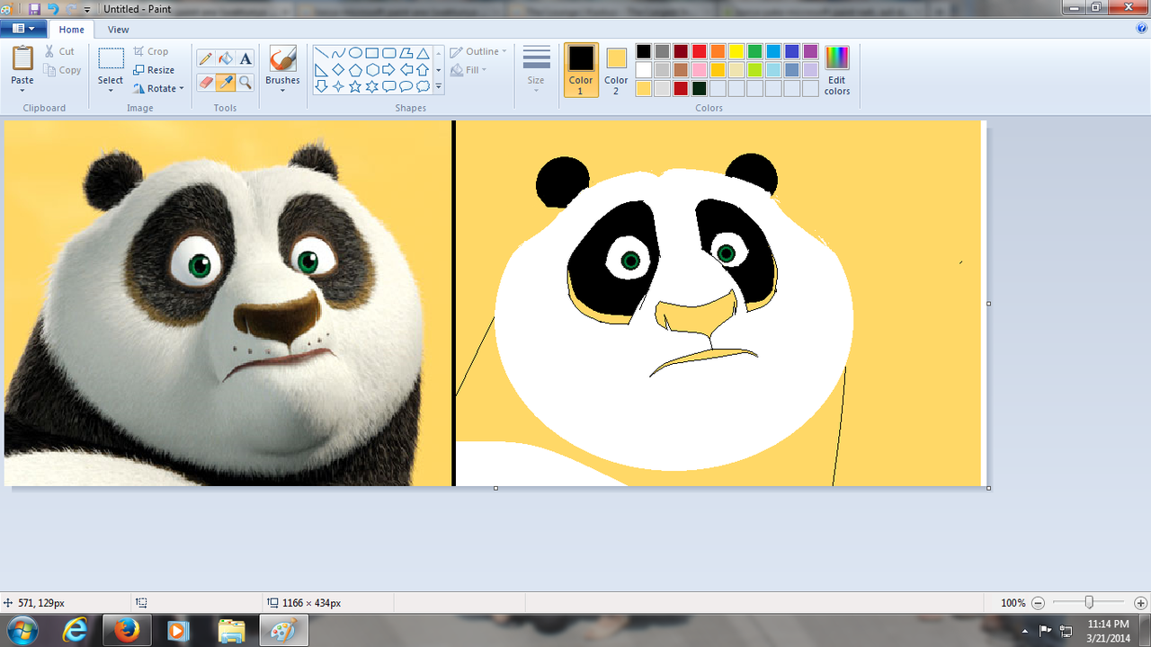Expand the Paste dropdown arrow

click(22, 91)
